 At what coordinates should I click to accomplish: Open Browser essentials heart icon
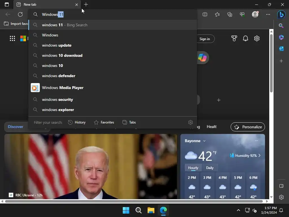242,14
